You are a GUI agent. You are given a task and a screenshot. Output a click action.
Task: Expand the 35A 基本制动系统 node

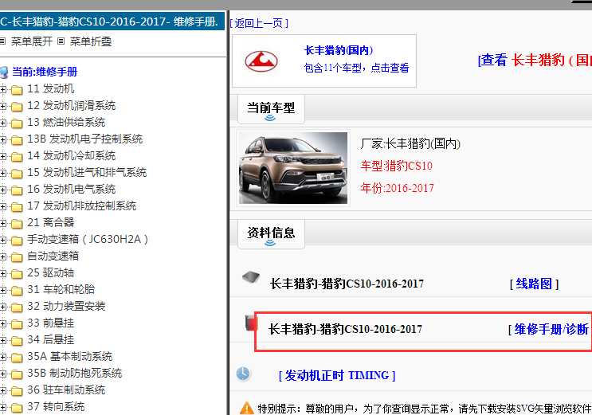[x=3, y=357]
